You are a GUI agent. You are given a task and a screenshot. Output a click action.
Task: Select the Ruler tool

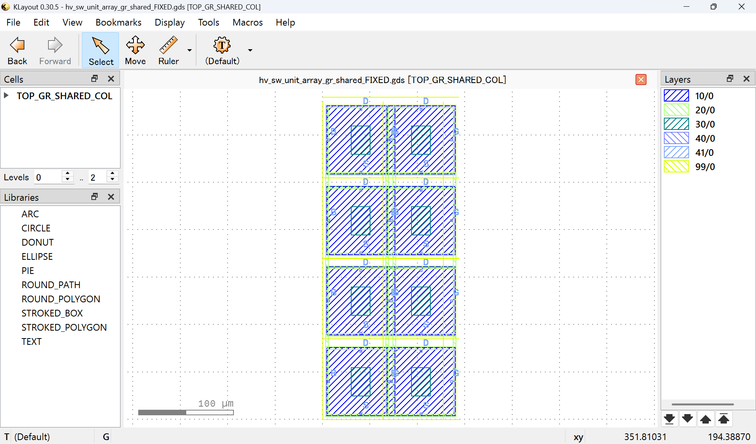[168, 50]
